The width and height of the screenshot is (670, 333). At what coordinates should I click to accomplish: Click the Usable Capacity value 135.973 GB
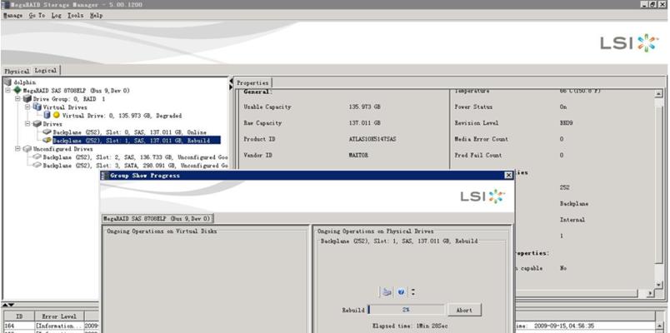(x=364, y=107)
